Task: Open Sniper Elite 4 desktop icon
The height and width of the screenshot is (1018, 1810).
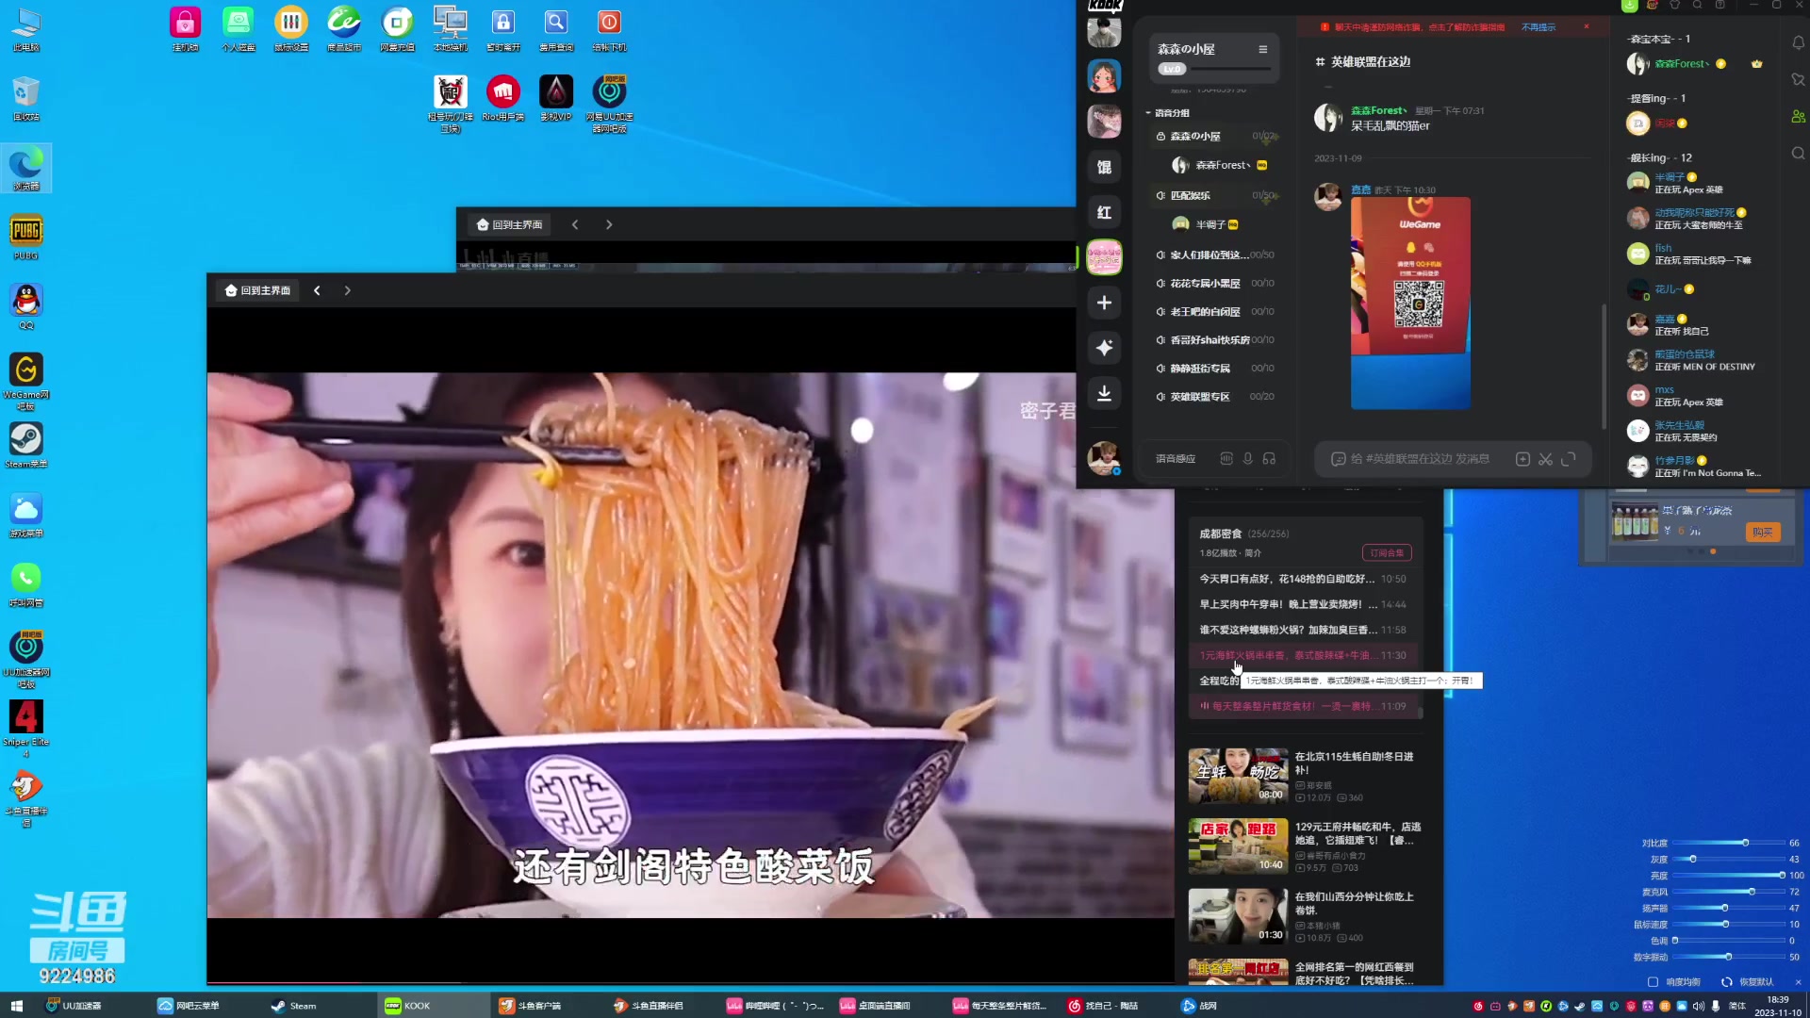Action: 26,729
